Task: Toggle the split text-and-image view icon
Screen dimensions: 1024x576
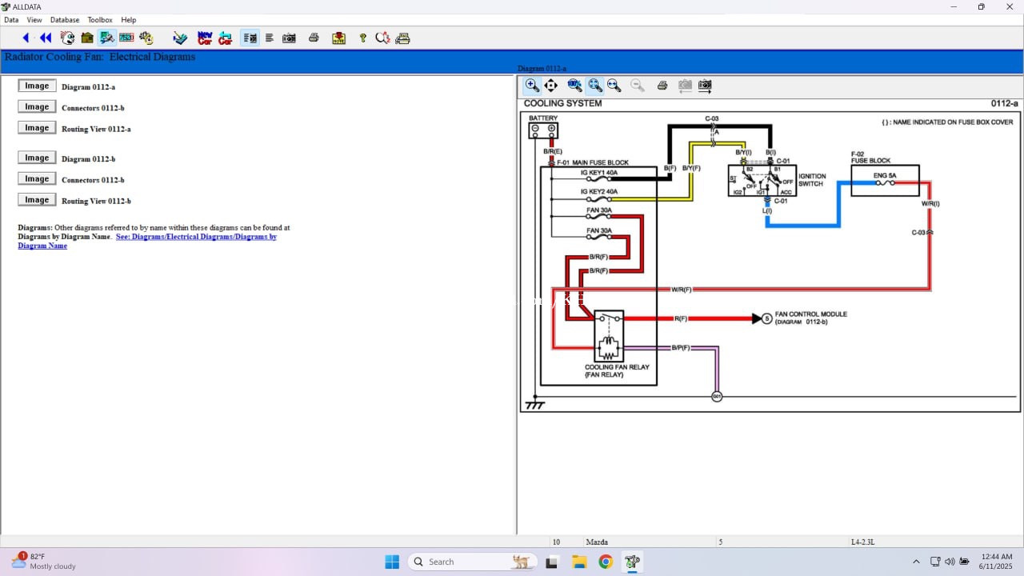Action: click(x=250, y=38)
